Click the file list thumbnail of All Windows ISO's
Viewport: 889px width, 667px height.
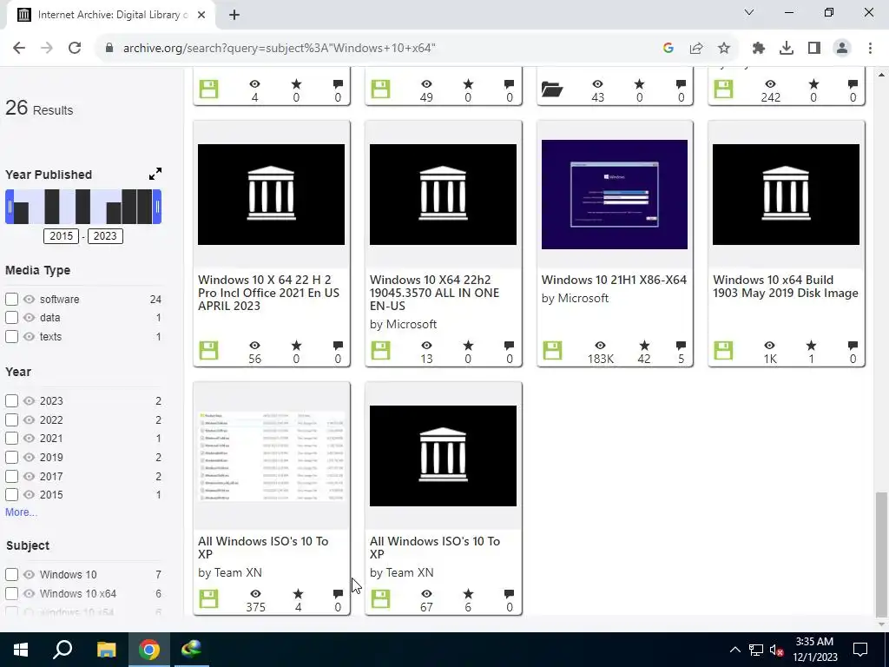point(272,456)
